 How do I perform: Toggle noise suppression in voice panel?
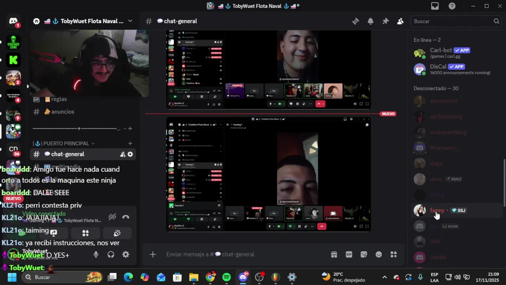(112, 217)
